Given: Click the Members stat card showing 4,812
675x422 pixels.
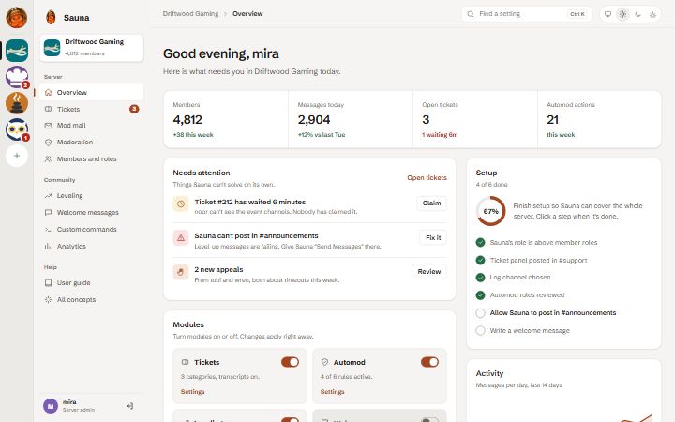Looking at the screenshot, I should (226, 119).
